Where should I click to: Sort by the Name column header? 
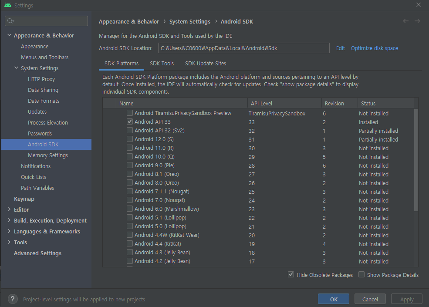pos(182,104)
